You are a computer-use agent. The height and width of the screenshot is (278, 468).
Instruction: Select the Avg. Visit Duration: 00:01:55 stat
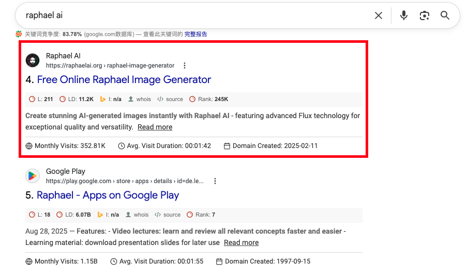[157, 261]
